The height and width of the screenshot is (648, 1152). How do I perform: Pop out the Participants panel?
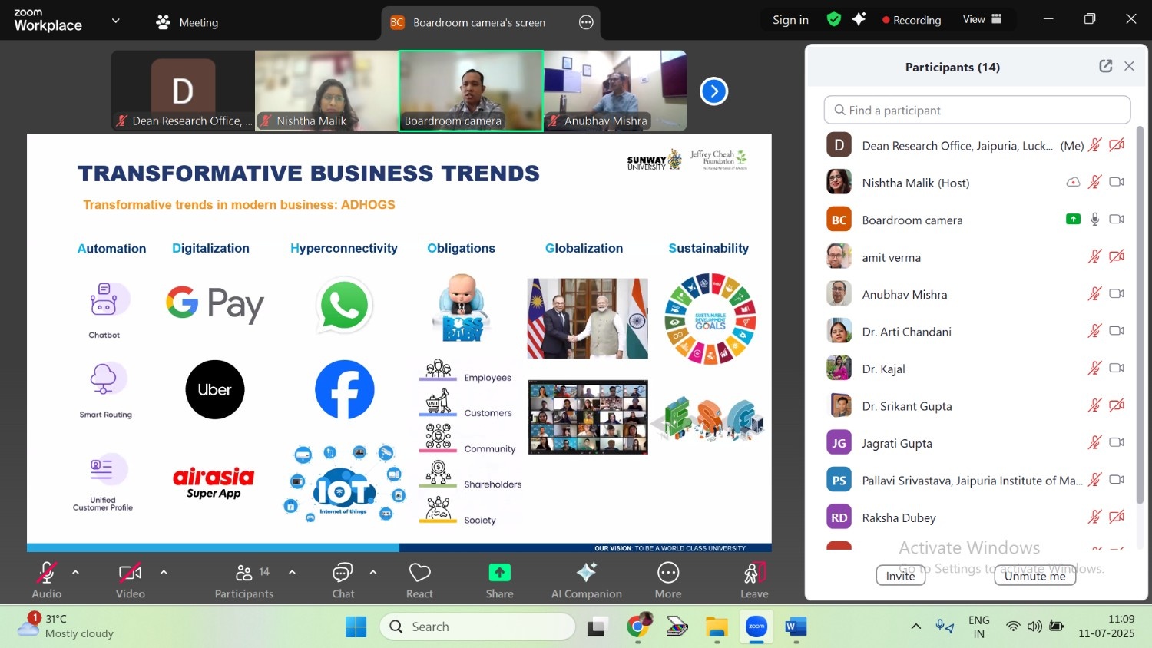pos(1106,66)
